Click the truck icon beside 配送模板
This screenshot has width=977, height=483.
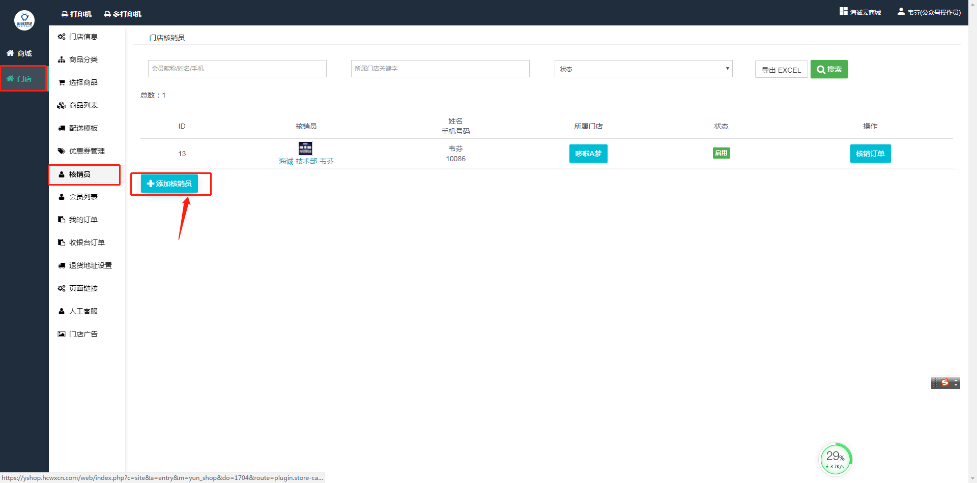(62, 128)
